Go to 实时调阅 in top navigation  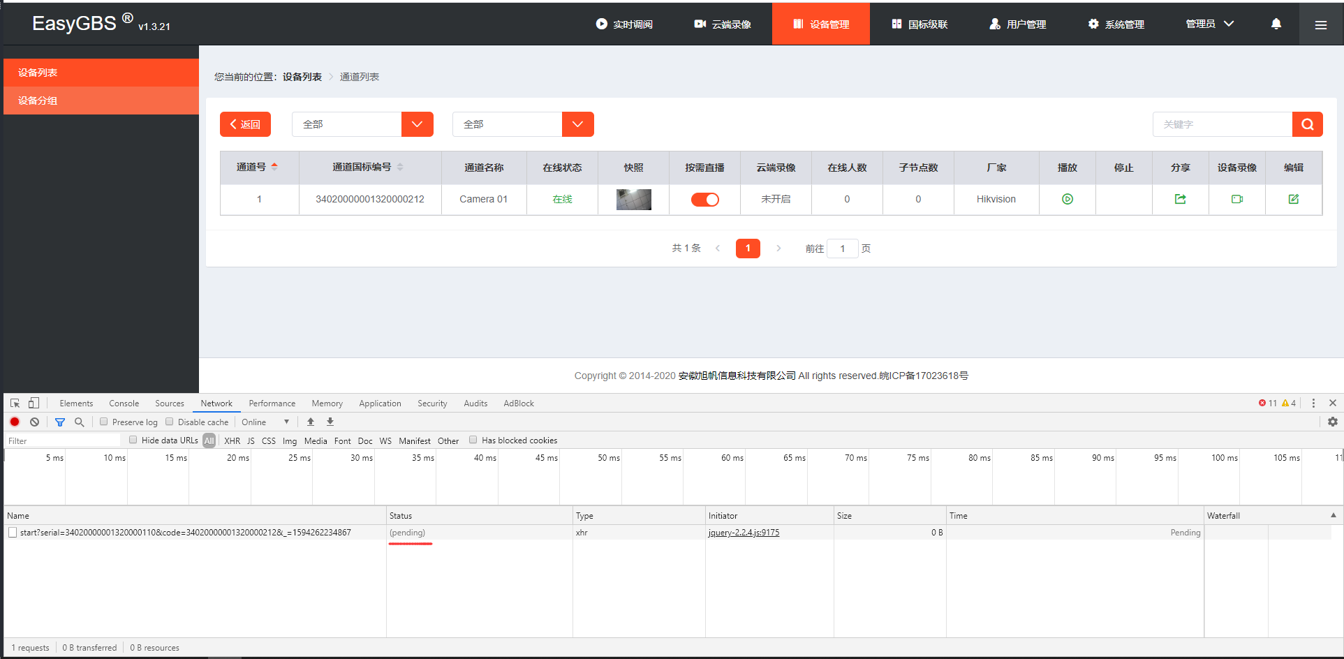(x=624, y=24)
